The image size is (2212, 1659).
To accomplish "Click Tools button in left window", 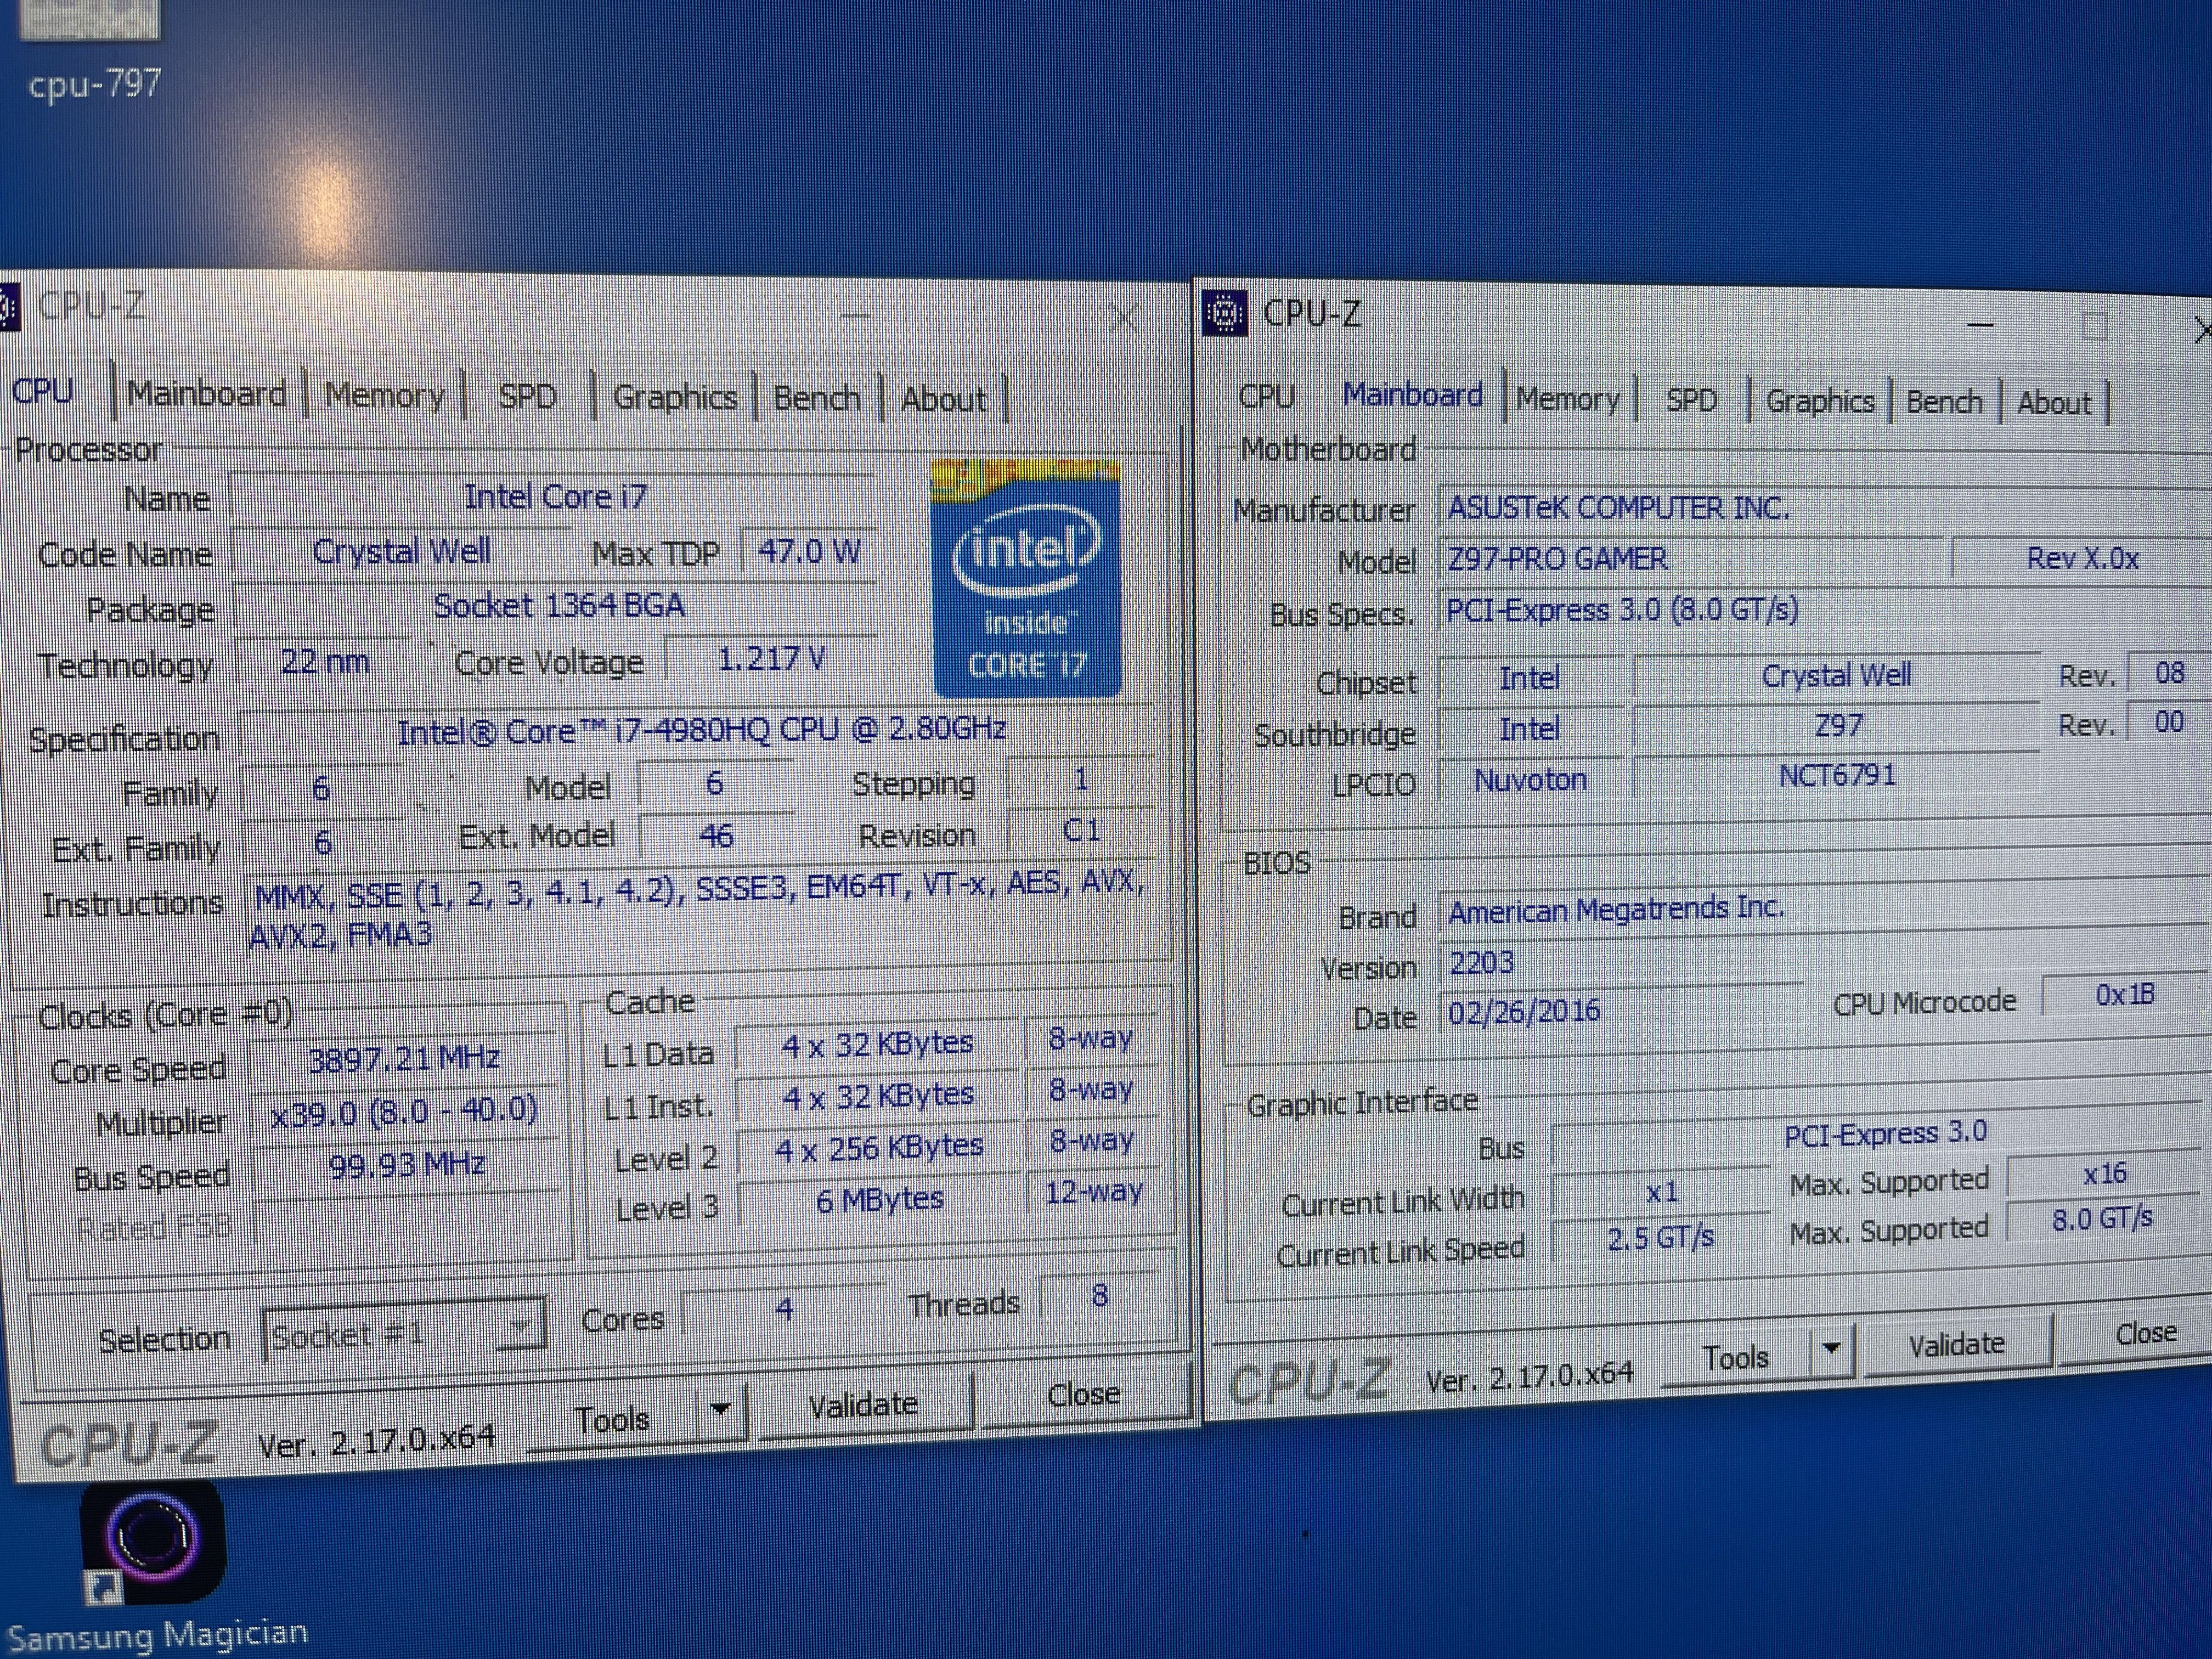I will coord(612,1419).
